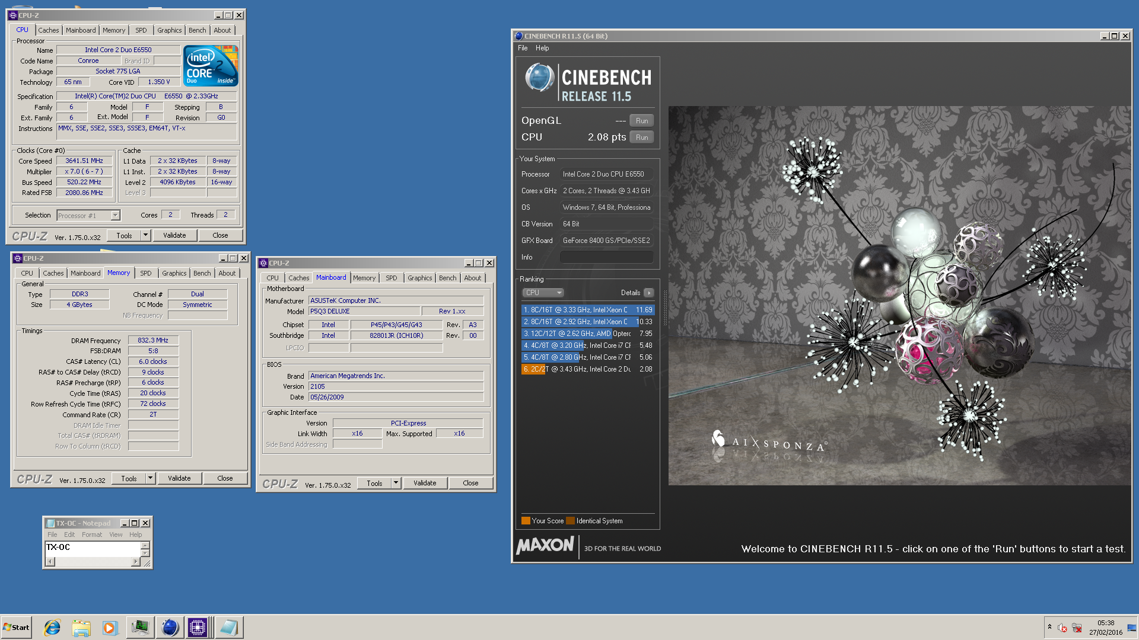Viewport: 1139px width, 640px height.
Task: Open Tools dropdown arrow in CPU-Z Mainboard window
Action: [396, 483]
